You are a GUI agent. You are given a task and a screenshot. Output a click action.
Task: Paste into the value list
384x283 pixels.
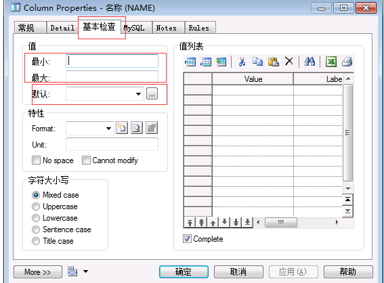274,62
